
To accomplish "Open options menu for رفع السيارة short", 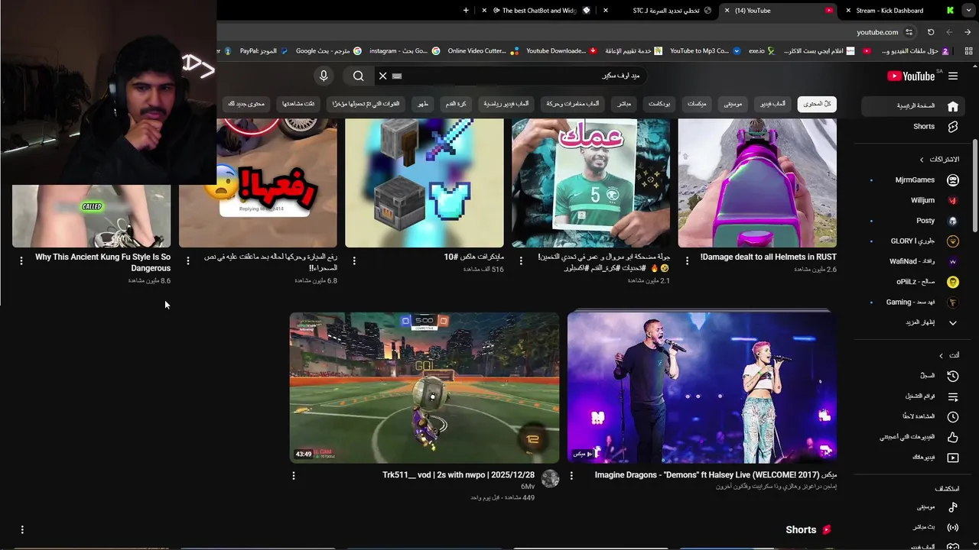I will pyautogui.click(x=188, y=260).
